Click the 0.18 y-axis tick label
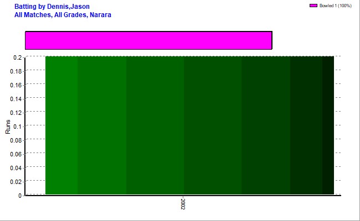 (15, 71)
